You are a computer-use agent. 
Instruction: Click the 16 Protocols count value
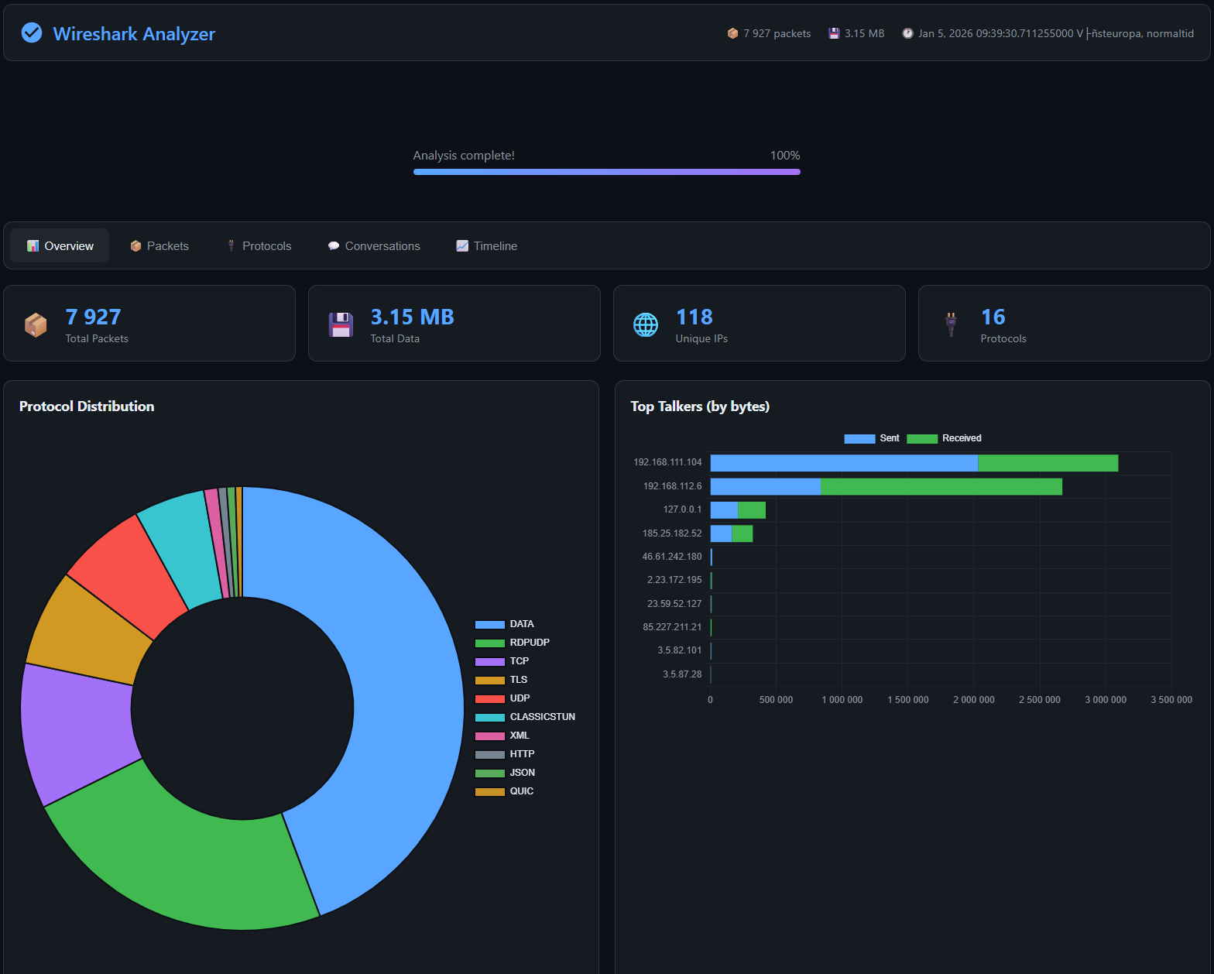coord(993,317)
